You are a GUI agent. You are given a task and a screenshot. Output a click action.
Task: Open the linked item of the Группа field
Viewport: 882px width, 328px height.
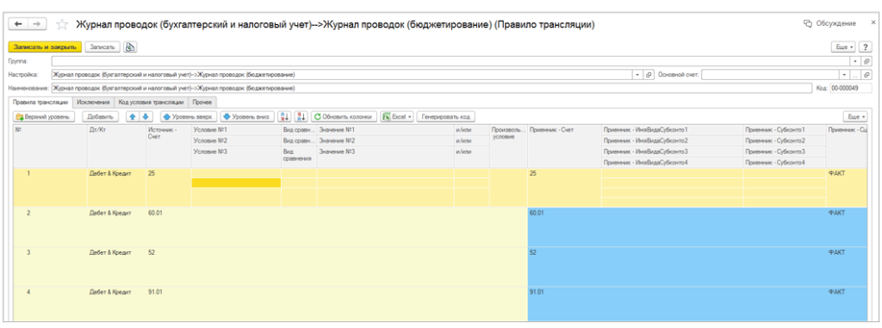[866, 61]
